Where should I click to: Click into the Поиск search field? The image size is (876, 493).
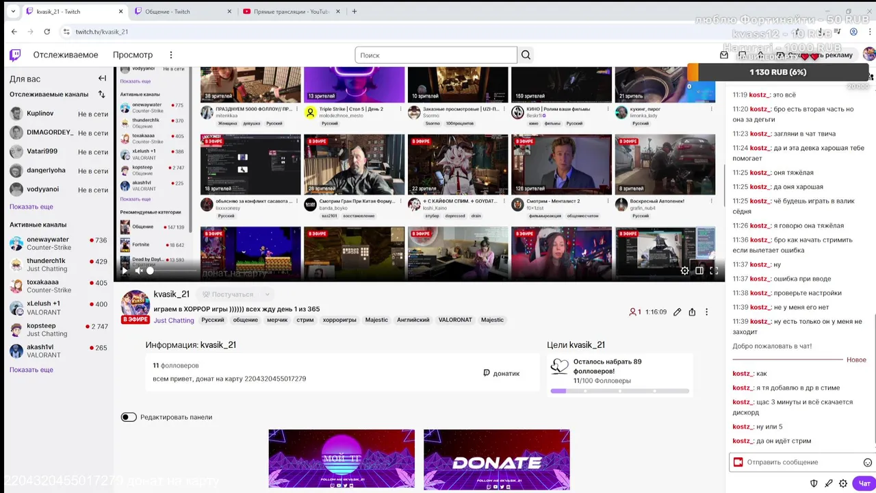point(436,55)
